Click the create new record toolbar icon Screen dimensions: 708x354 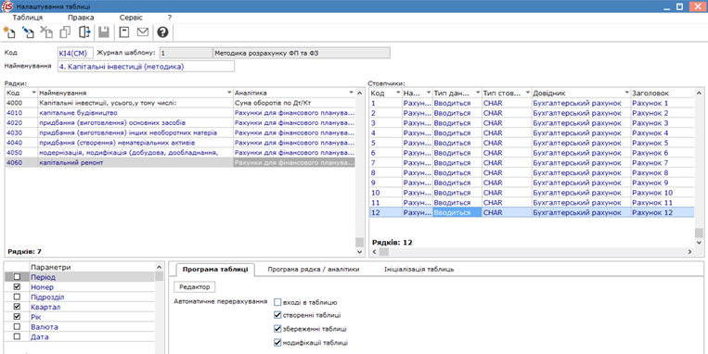(9, 32)
